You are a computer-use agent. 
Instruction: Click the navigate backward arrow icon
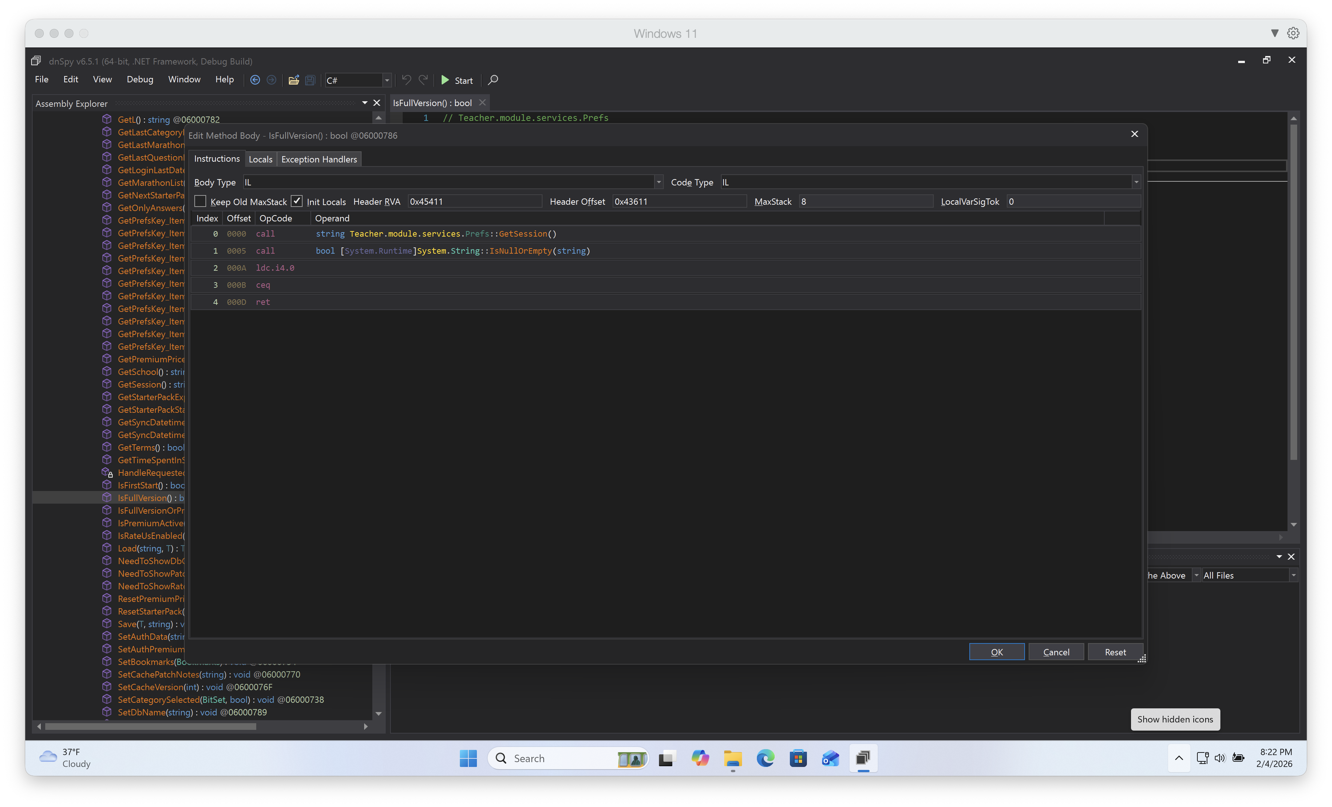(x=255, y=80)
